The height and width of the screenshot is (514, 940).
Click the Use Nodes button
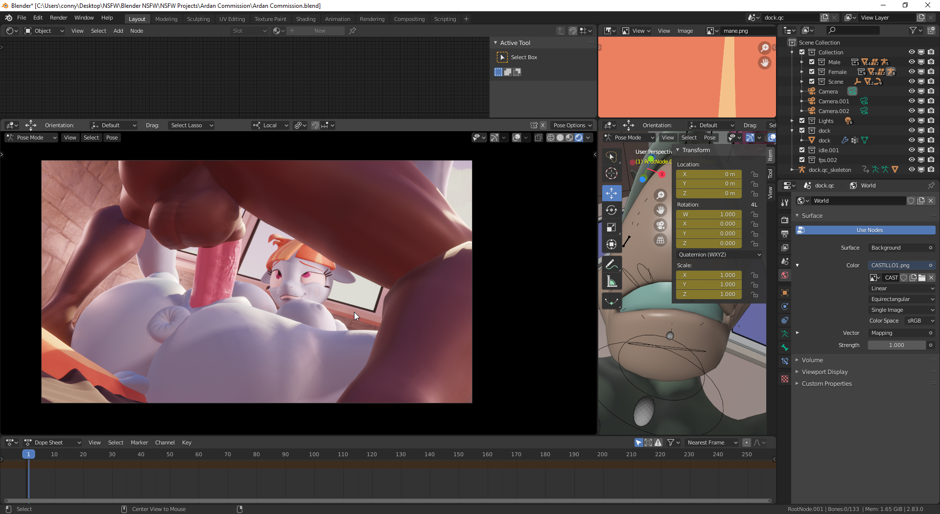[869, 230]
